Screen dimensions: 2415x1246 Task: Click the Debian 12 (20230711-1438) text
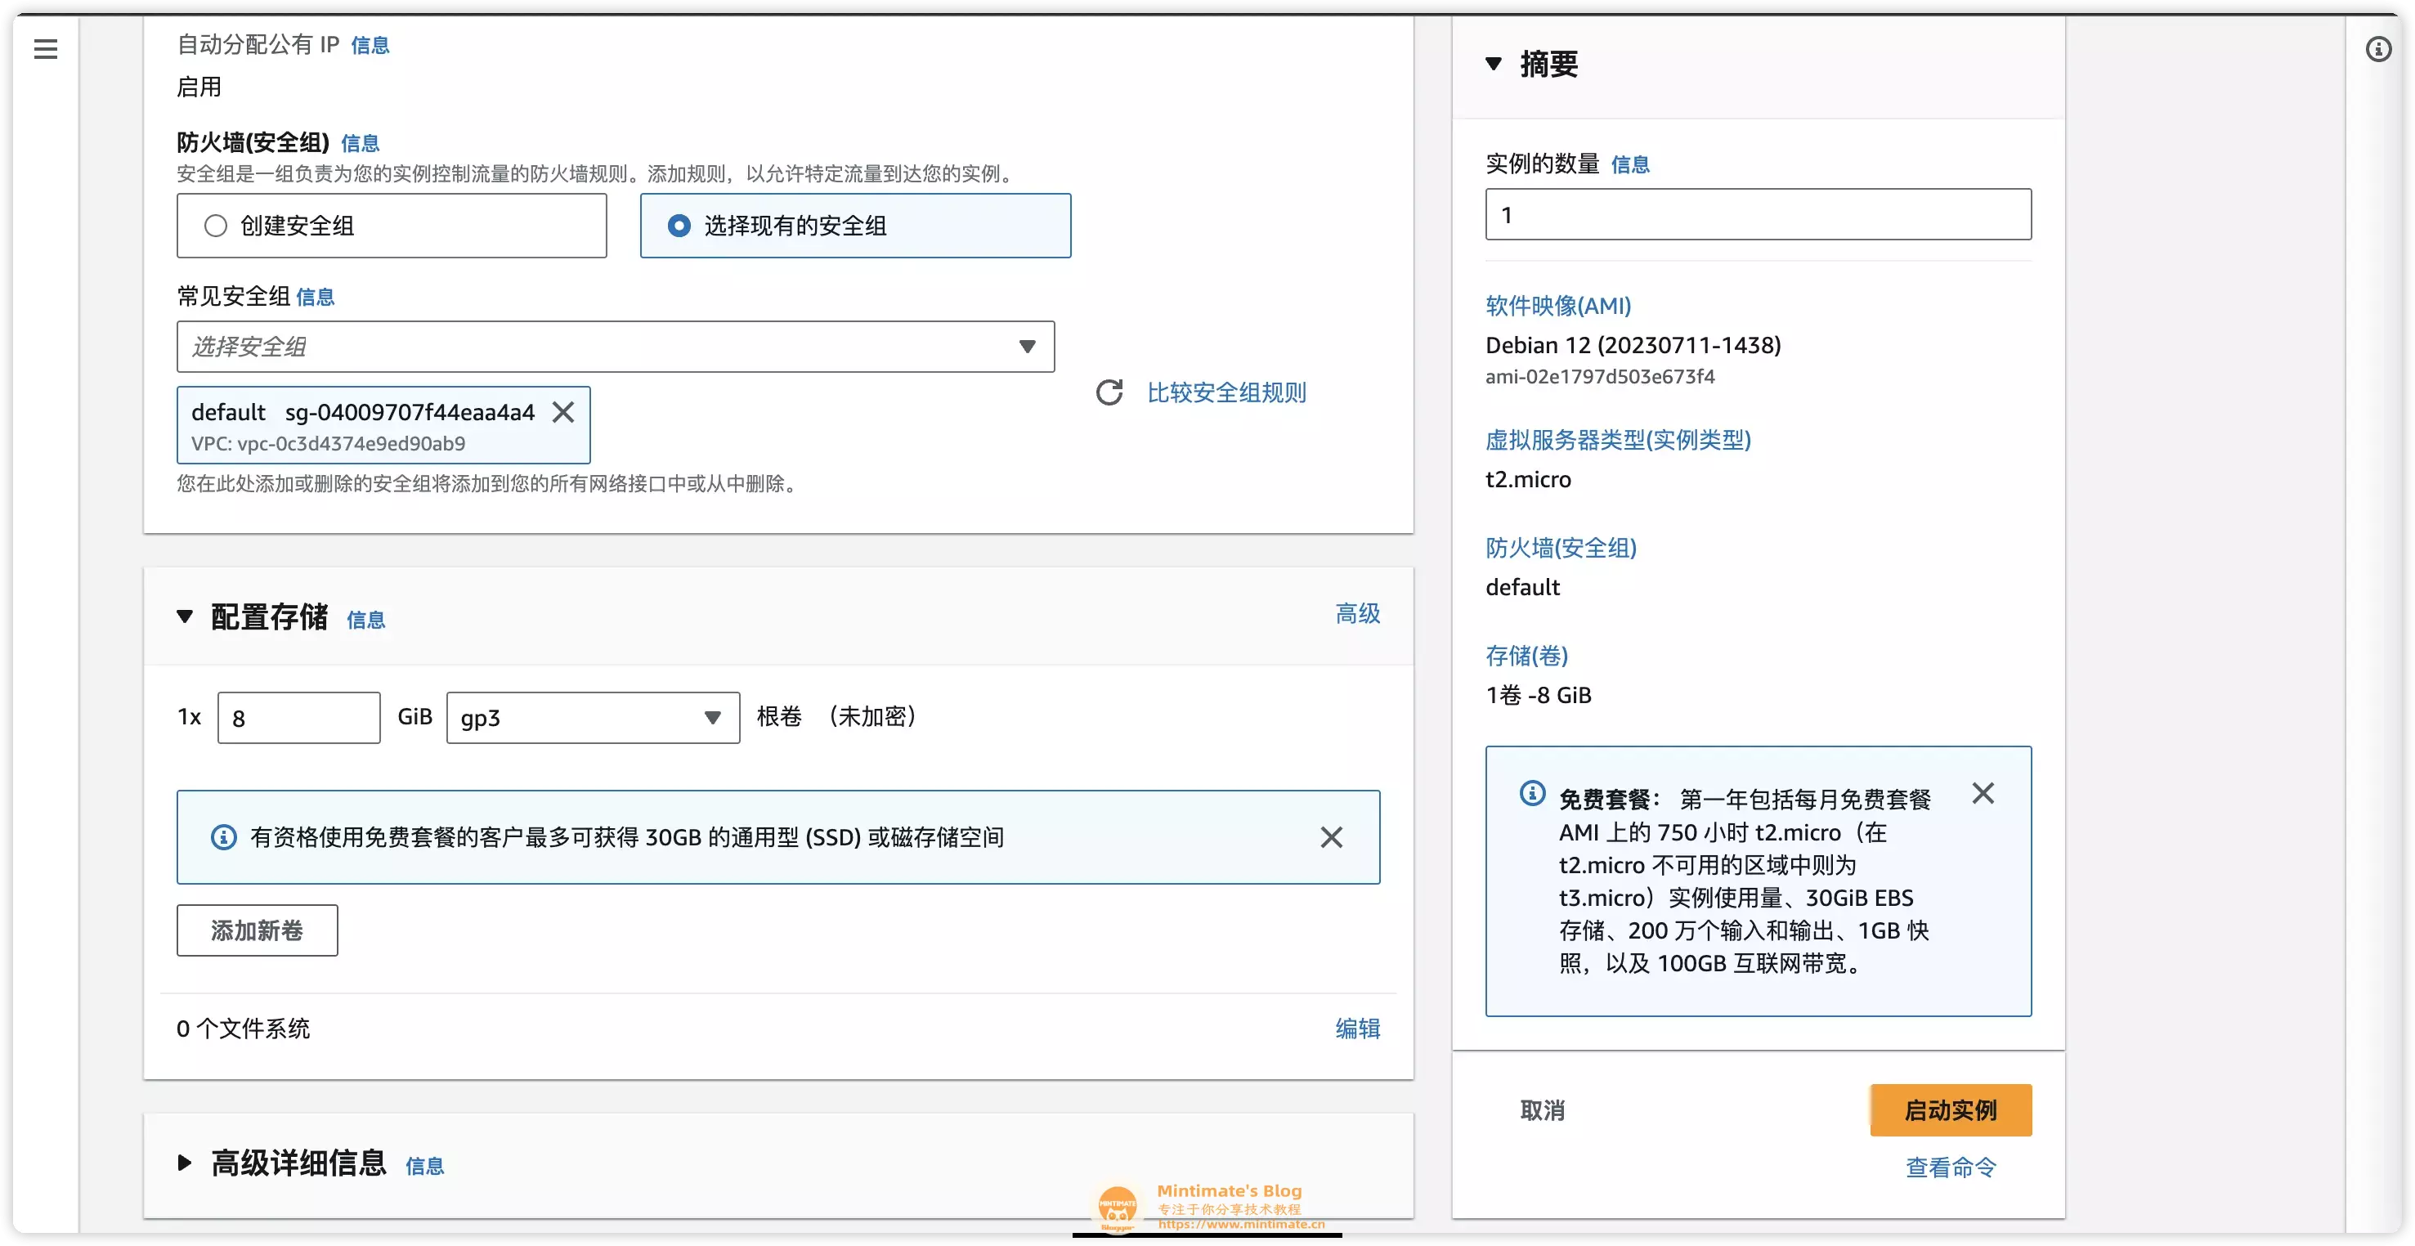tap(1633, 345)
